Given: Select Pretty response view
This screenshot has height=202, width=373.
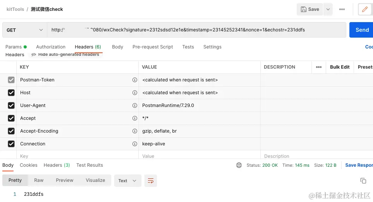Looking at the screenshot, I should click(15, 180).
